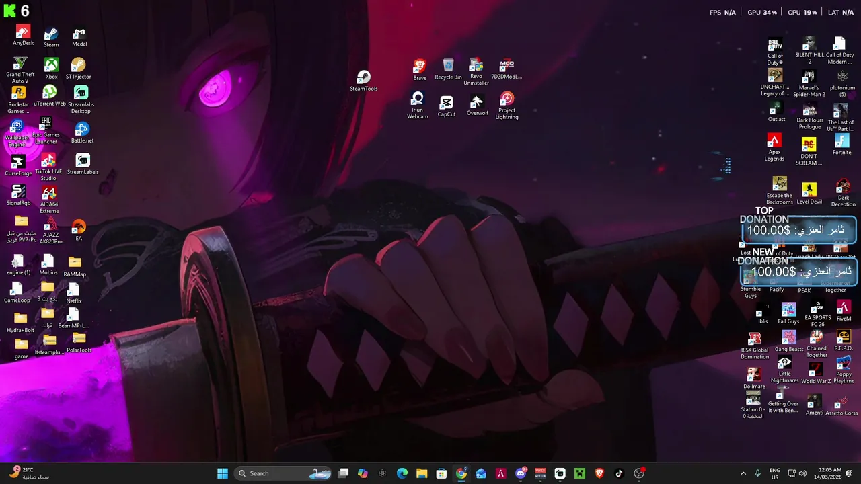
Task: Select the ST Injector icon
Action: pos(78,69)
